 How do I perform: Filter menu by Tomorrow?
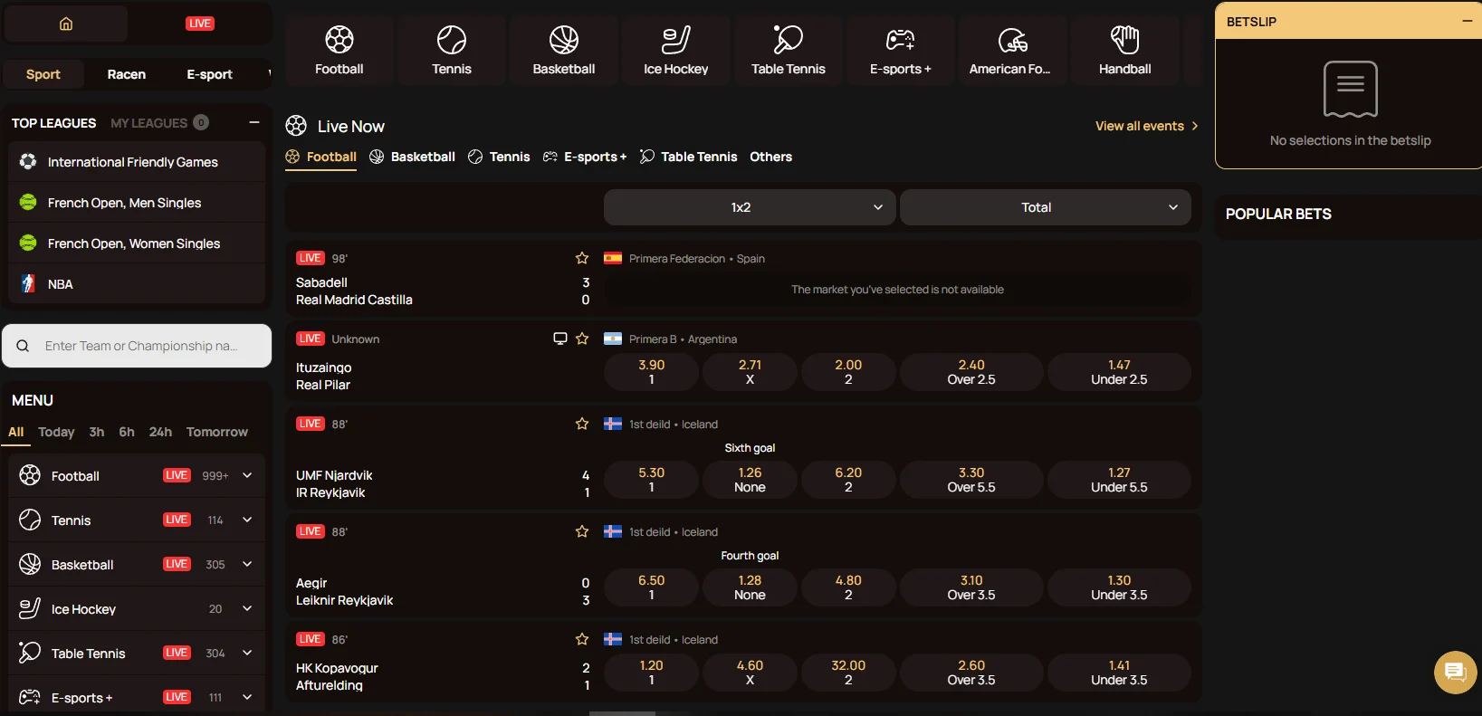217,432
